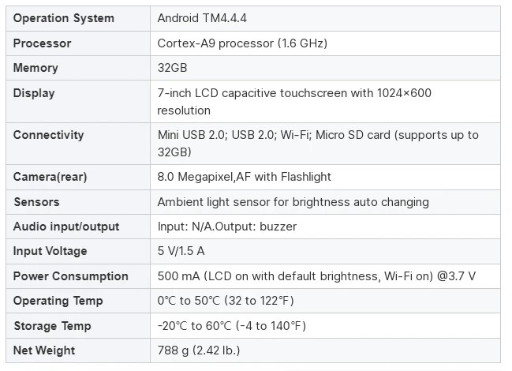Click the Audio input/output row header
512x371 pixels.
66,227
